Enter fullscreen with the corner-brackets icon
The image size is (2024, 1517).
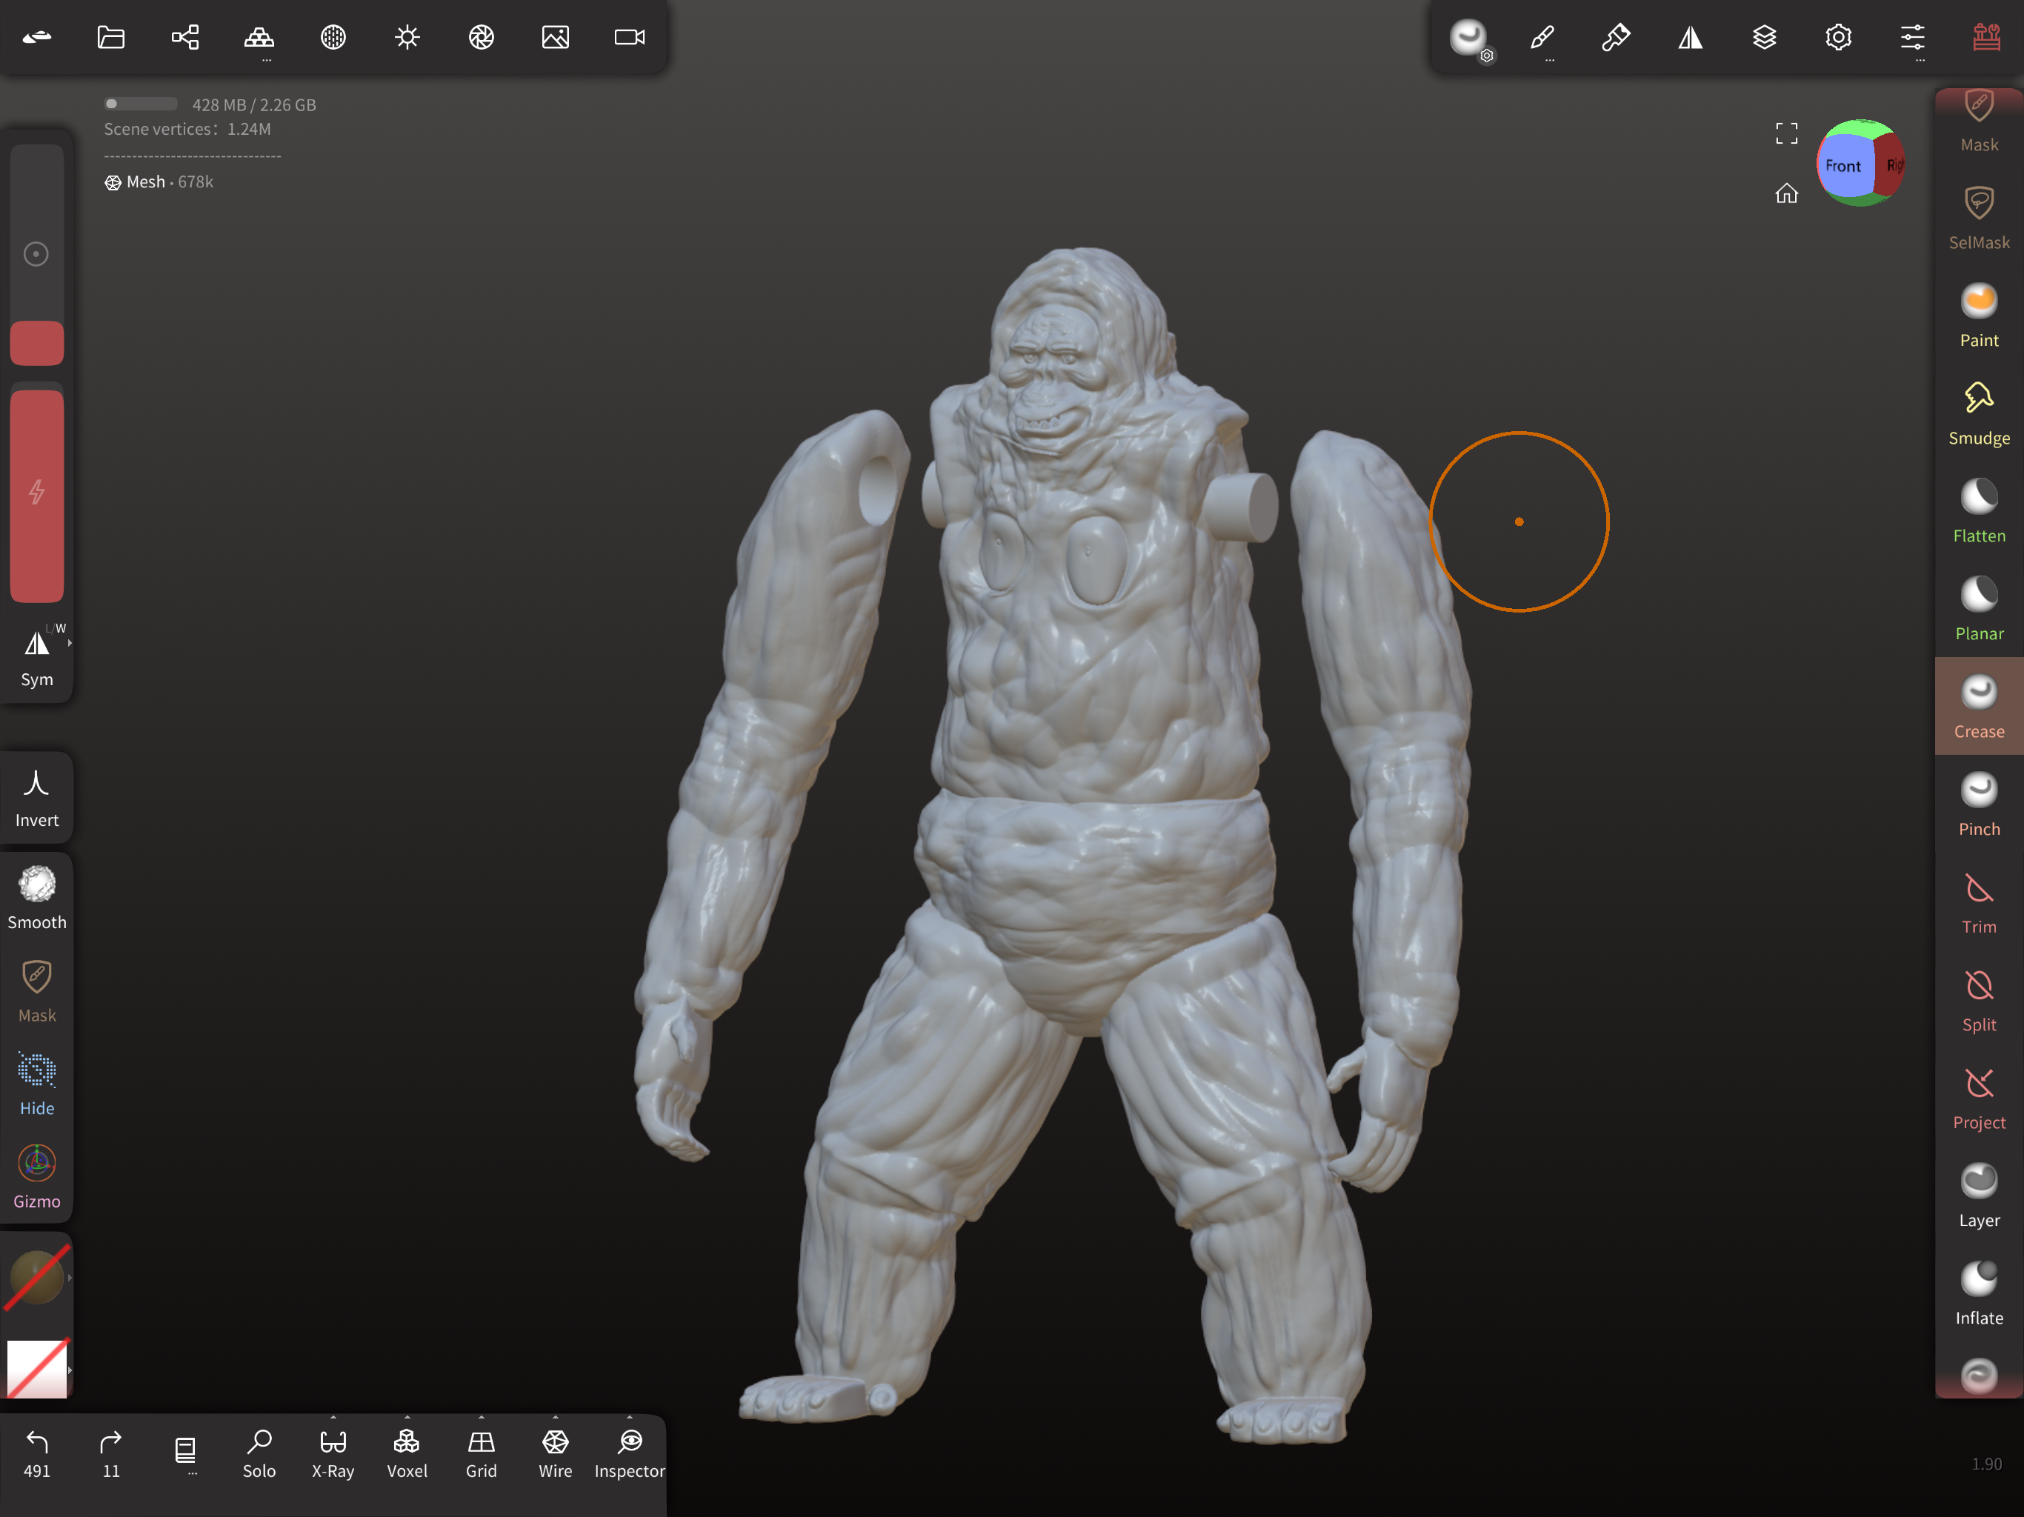coord(1786,133)
